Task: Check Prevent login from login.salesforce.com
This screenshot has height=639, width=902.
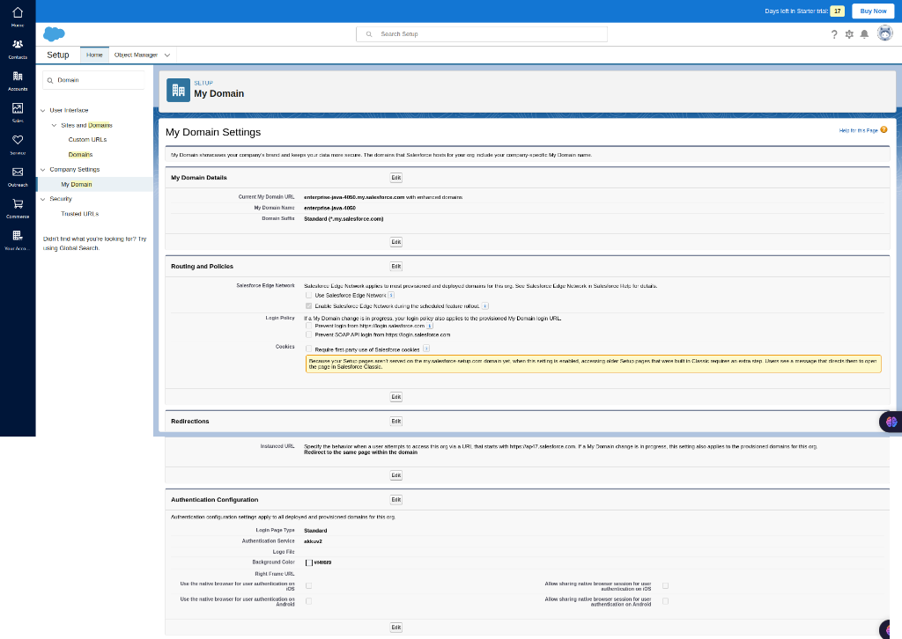Action: 308,326
